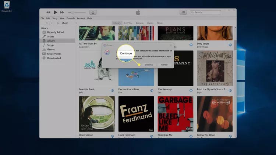Click the Electro-Shock Blues album title
This screenshot has width=276, height=155.
(129, 89)
